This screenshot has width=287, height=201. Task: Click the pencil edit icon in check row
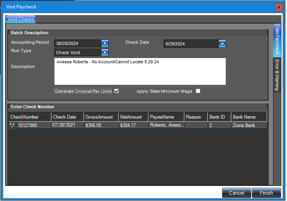tap(12, 125)
